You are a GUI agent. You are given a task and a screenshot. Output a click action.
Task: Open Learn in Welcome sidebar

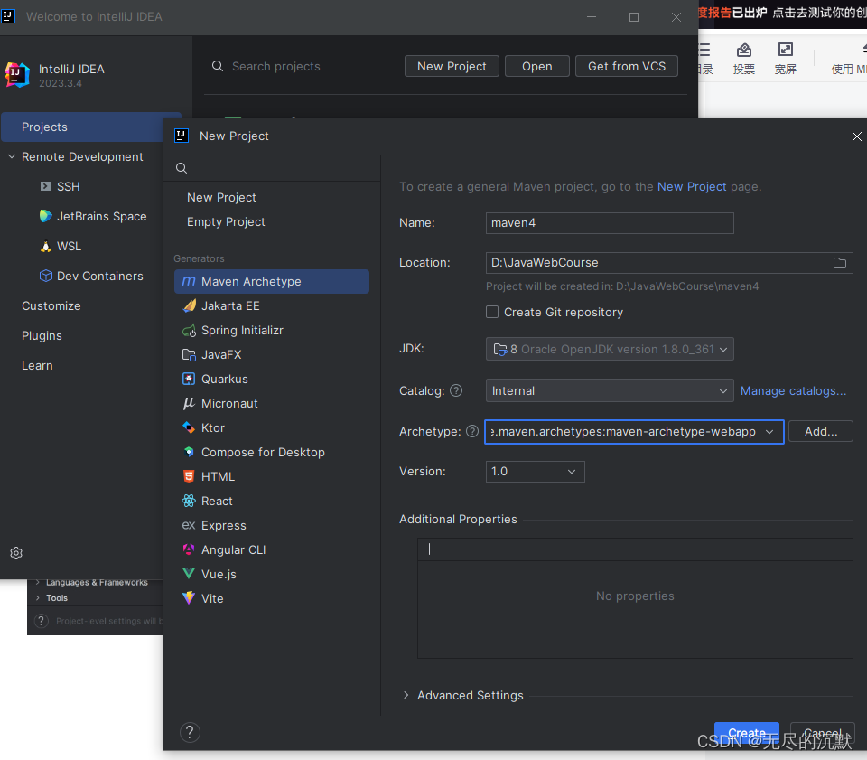pyautogui.click(x=37, y=366)
